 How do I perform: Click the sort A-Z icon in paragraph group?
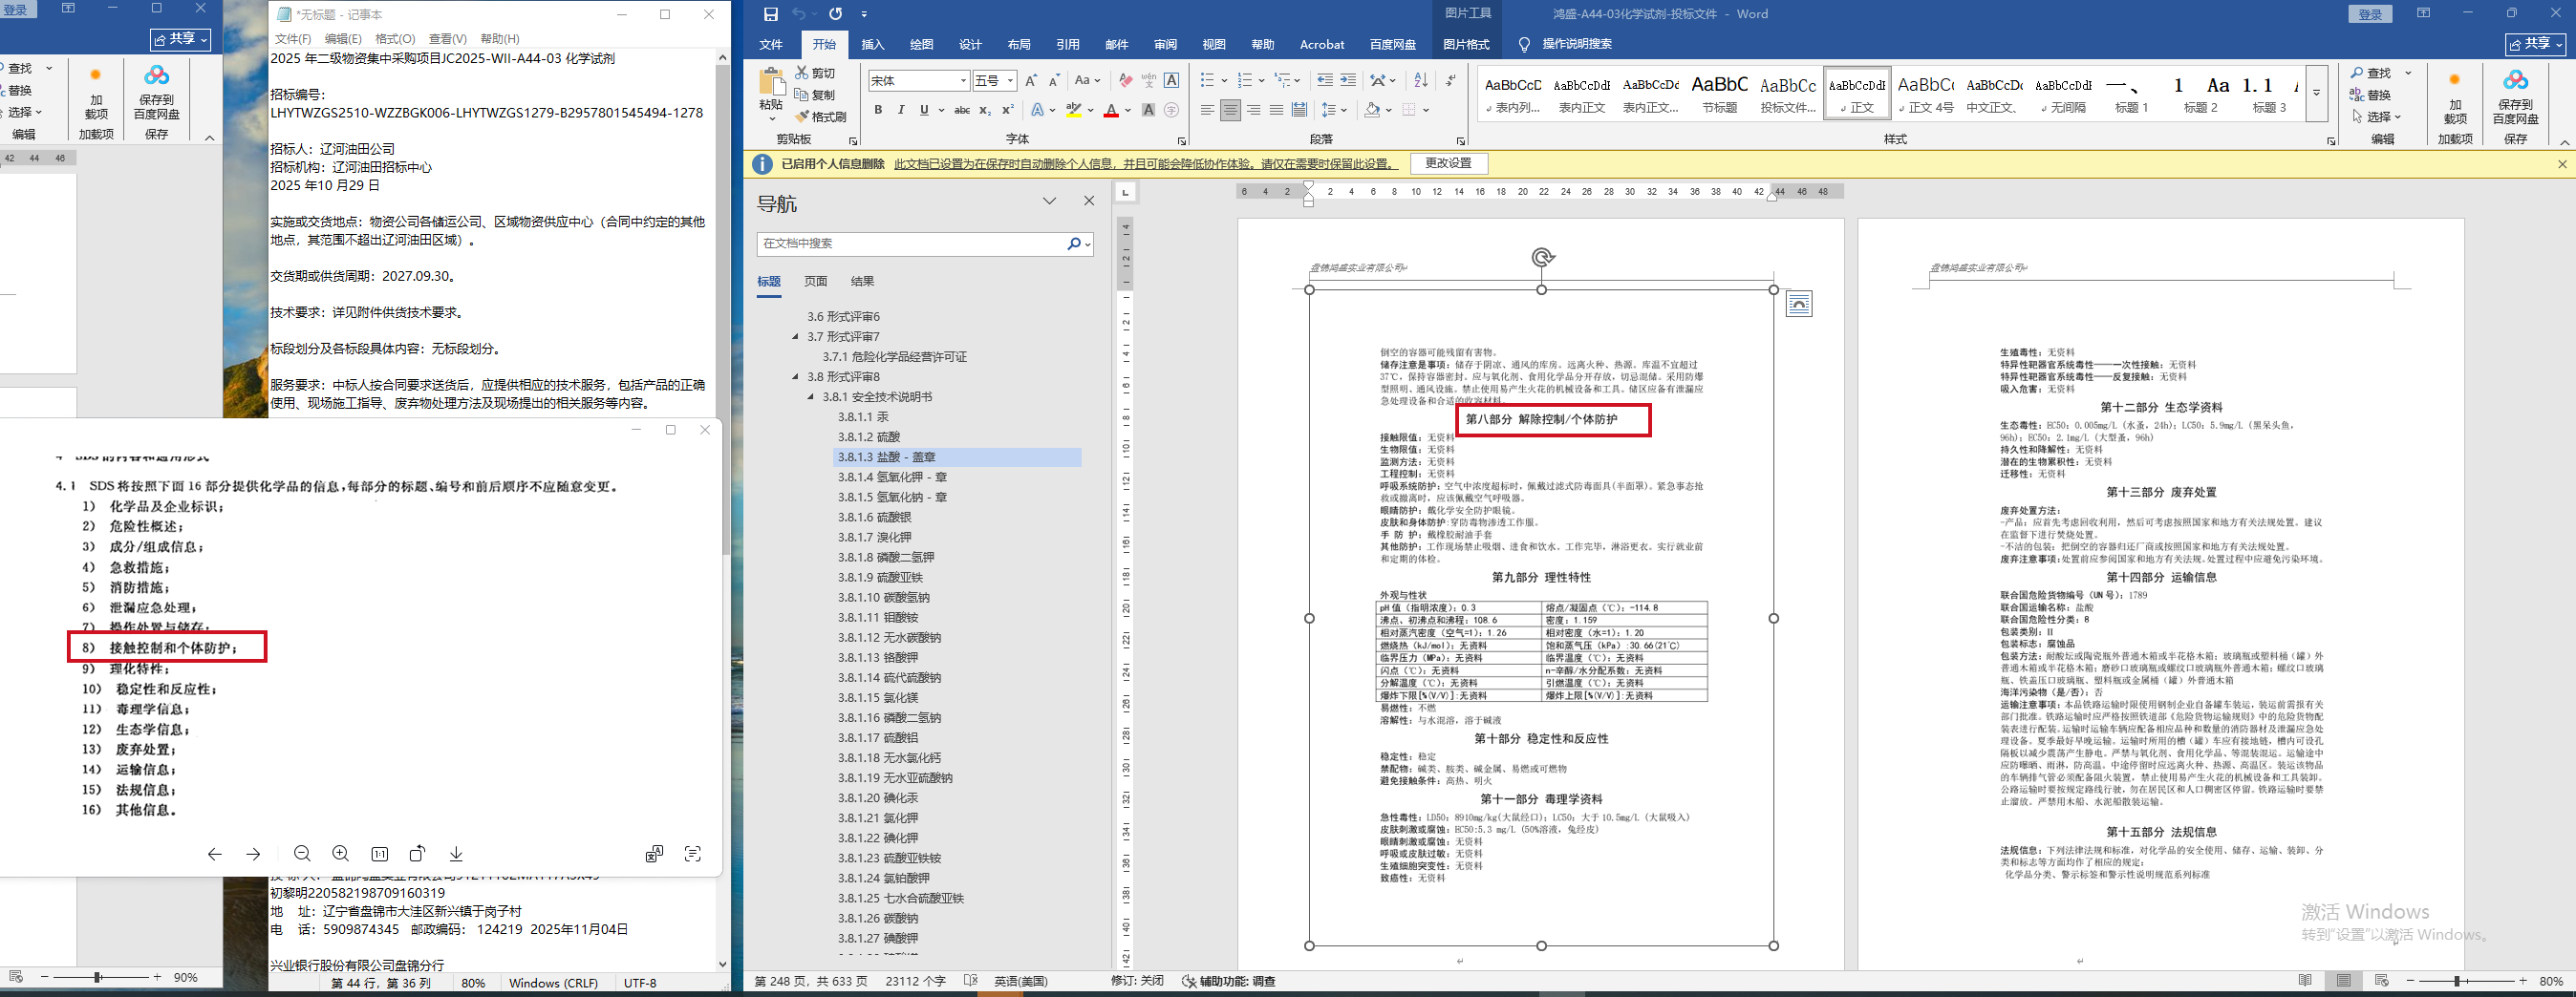[x=1421, y=81]
